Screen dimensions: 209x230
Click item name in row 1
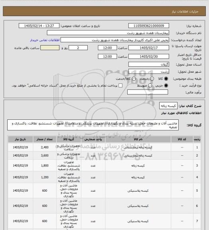tap(138, 147)
